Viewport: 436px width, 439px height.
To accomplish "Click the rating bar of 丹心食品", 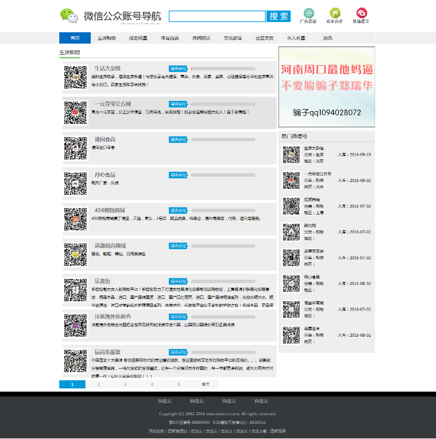I will pyautogui.click(x=223, y=175).
